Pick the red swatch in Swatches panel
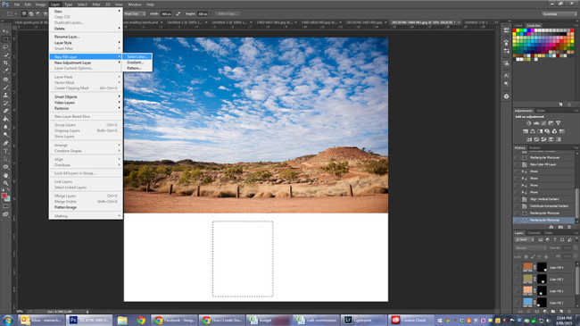 515,30
